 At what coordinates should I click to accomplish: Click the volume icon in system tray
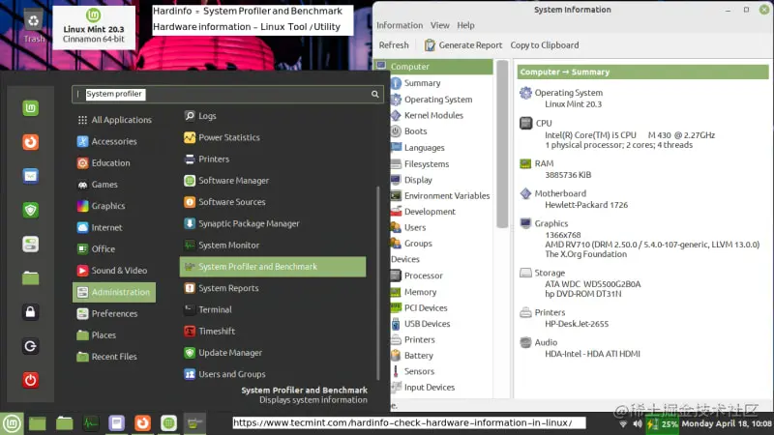click(x=638, y=423)
